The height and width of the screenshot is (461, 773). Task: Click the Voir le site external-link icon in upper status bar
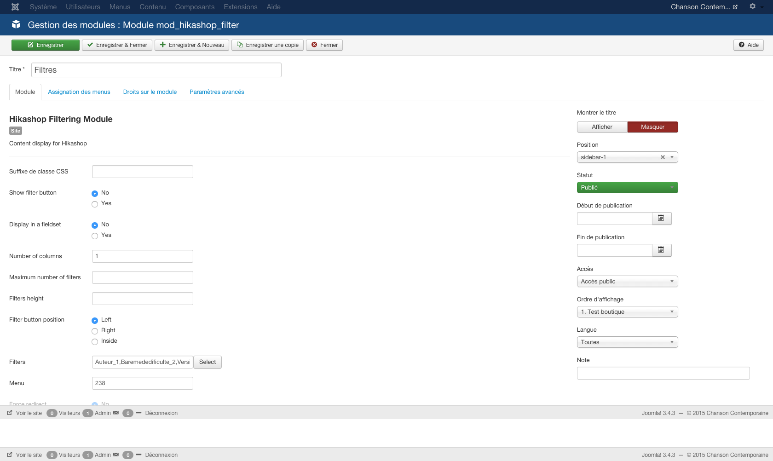point(10,413)
